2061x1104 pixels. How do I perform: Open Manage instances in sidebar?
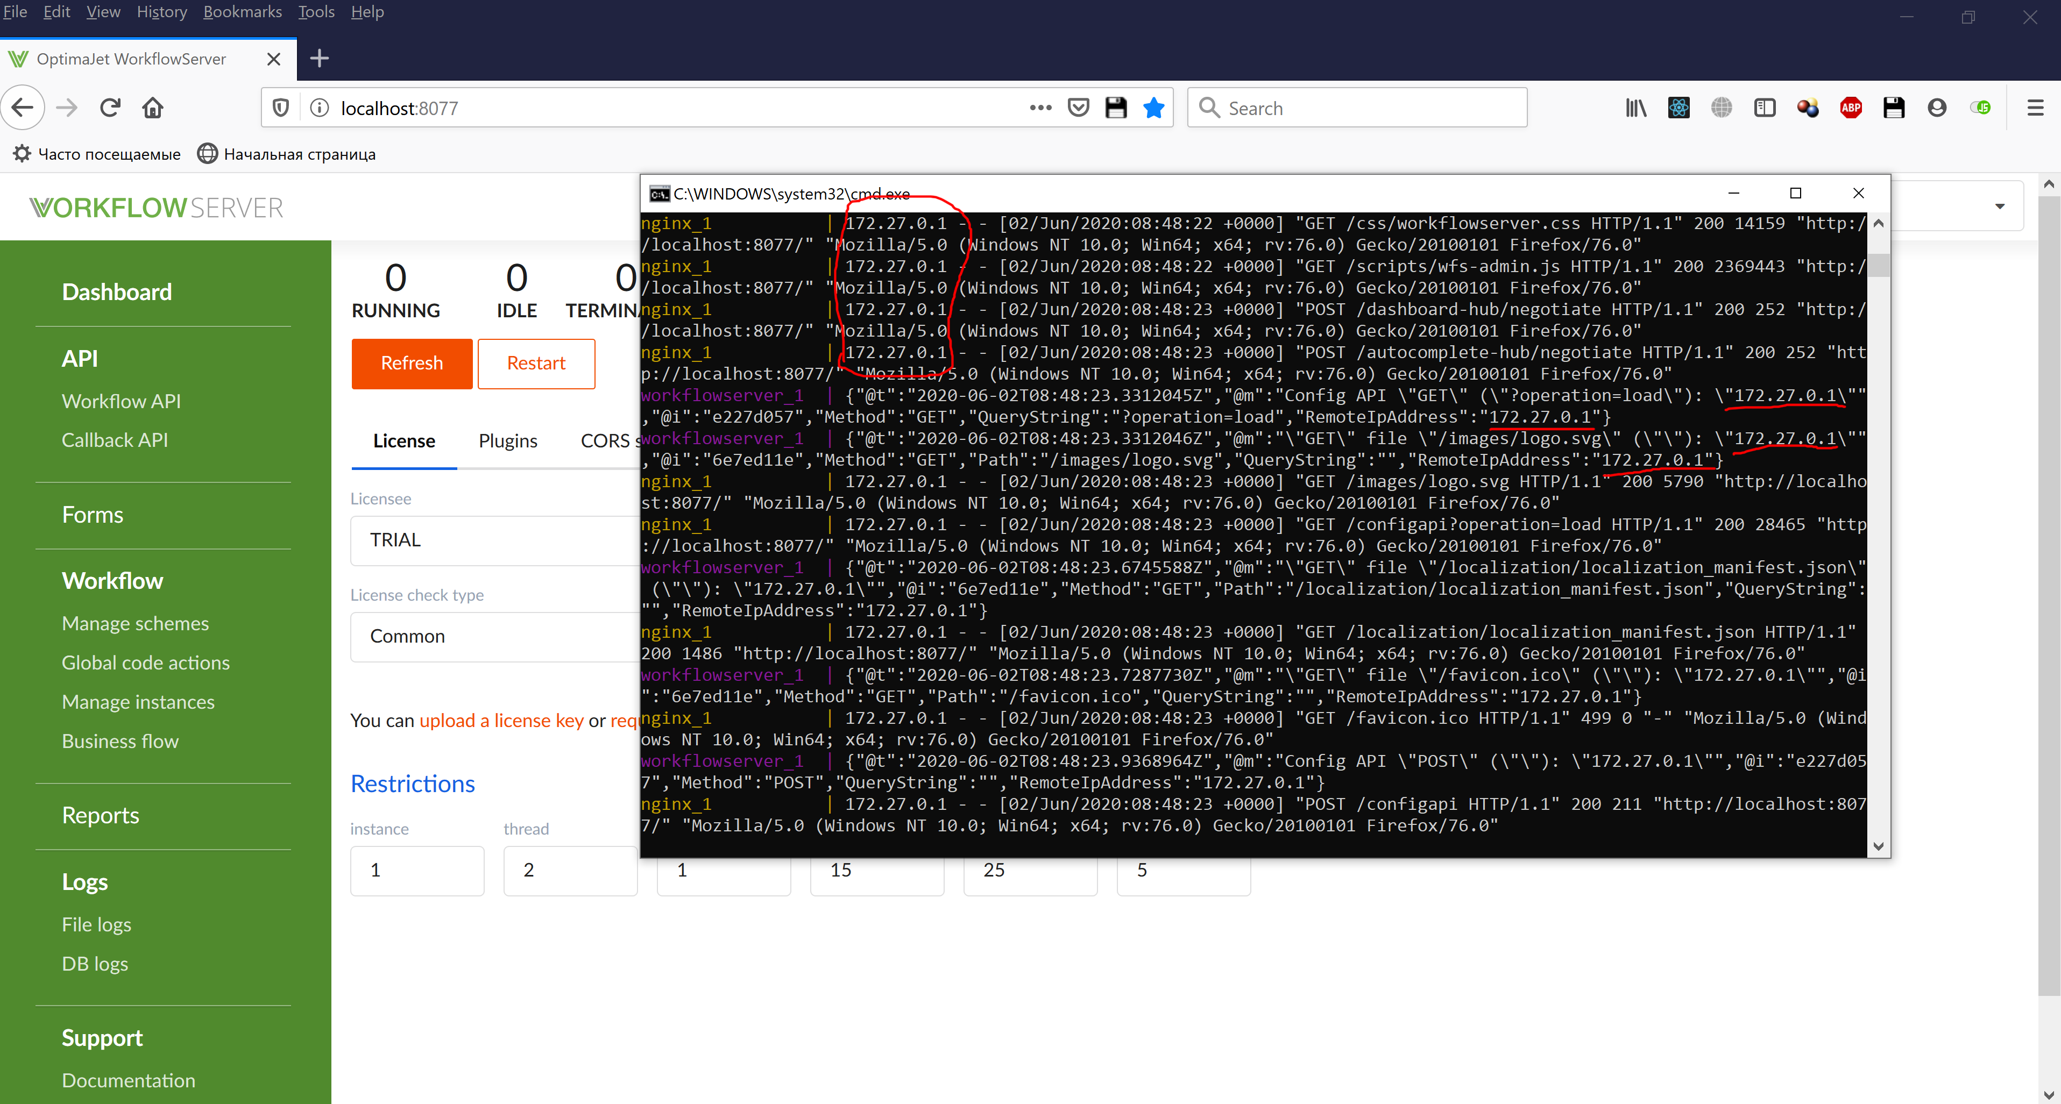[138, 702]
